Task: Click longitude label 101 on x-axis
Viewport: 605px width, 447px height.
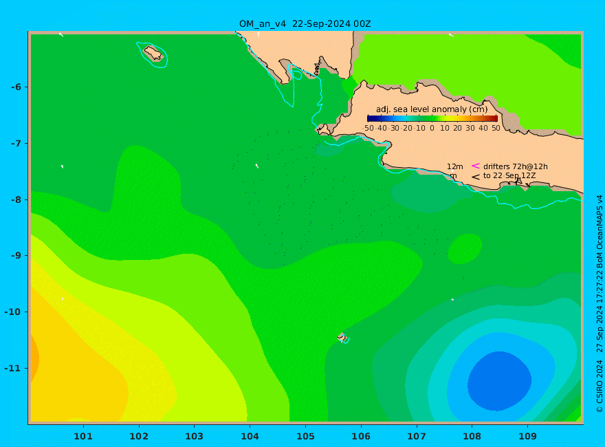Action: pyautogui.click(x=83, y=437)
